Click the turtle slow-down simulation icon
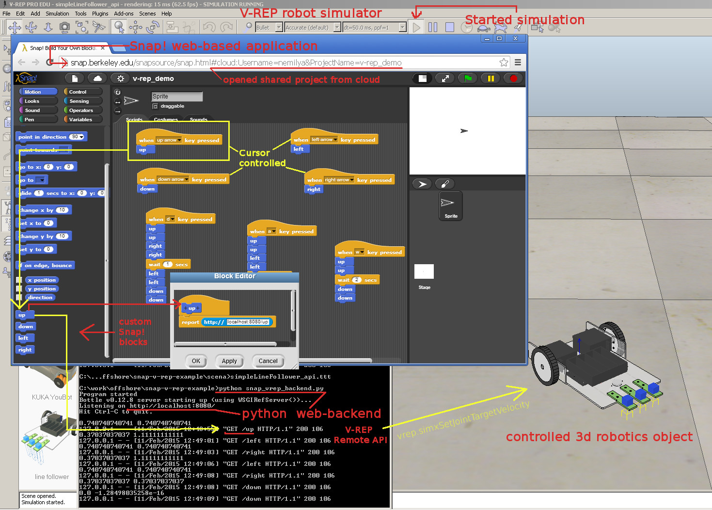The image size is (712, 510). click(x=484, y=28)
